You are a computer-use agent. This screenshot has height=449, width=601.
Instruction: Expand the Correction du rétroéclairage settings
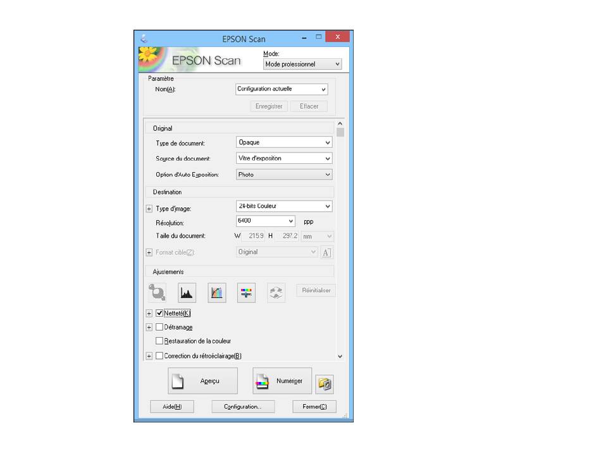pyautogui.click(x=149, y=356)
